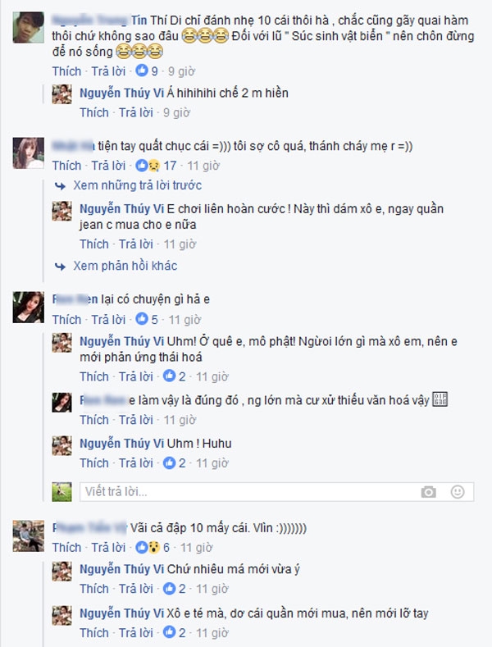Click the '11 giờ' timestamp on 'Uhm ! Huhu'
The height and width of the screenshot is (647, 492).
point(212,463)
